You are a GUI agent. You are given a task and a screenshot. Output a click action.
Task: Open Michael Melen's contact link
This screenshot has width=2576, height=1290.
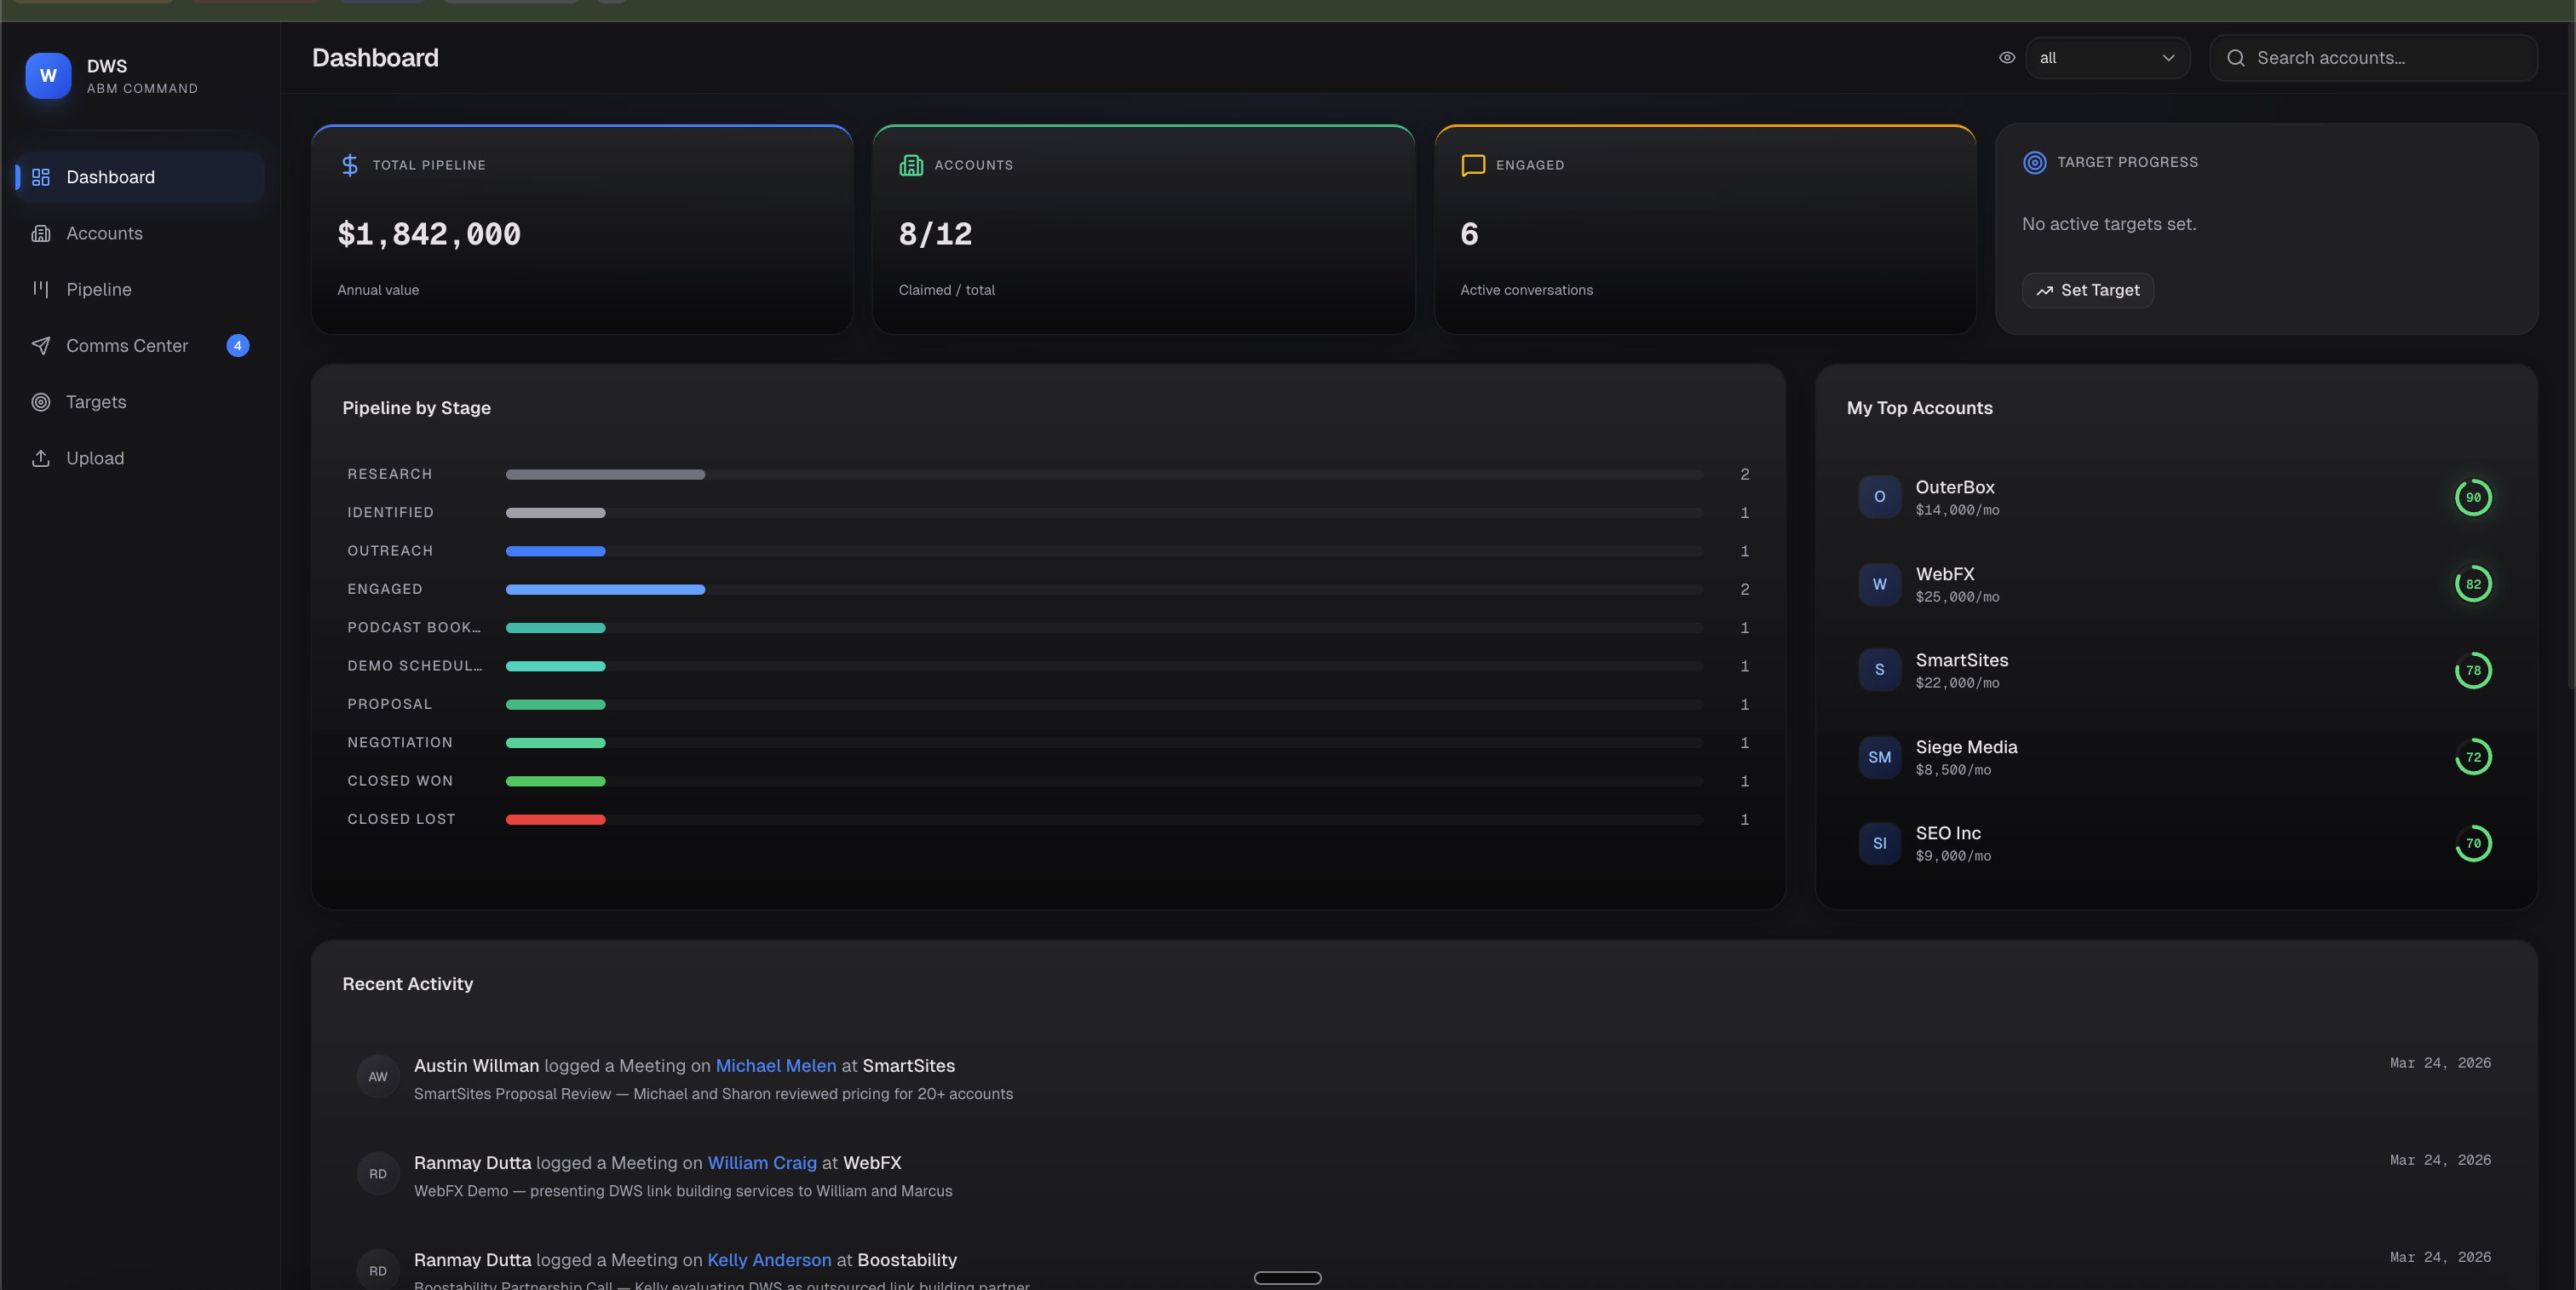(x=775, y=1065)
